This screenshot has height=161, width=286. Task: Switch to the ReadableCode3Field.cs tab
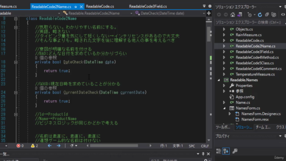coord(148,6)
